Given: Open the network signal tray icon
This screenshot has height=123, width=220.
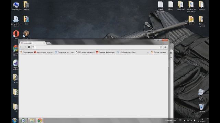Looking at the screenshot, I should point(191,120).
